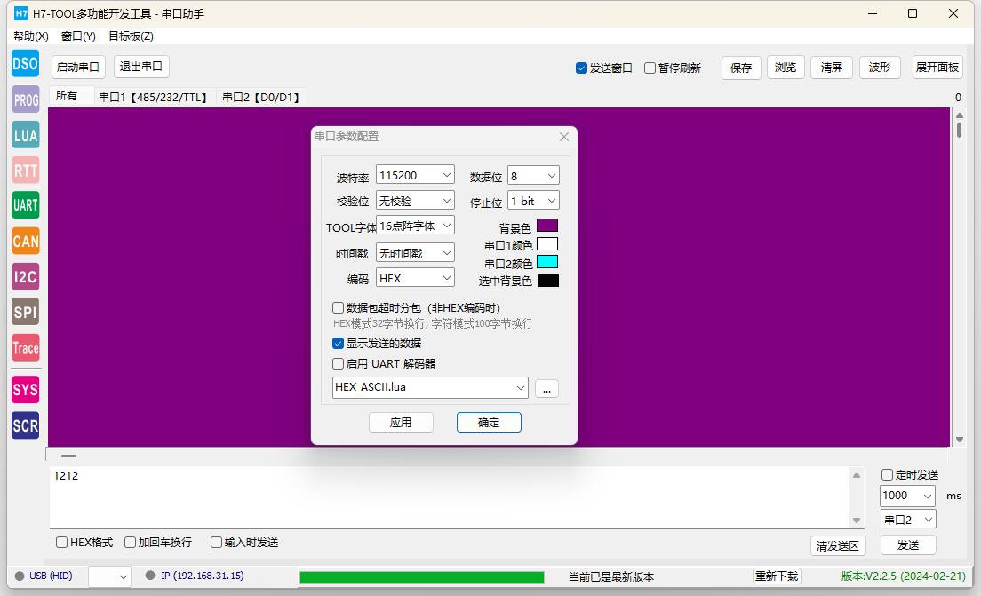Screen dimensions: 981x596
Task: Click the 浏览 button
Action: click(x=786, y=67)
